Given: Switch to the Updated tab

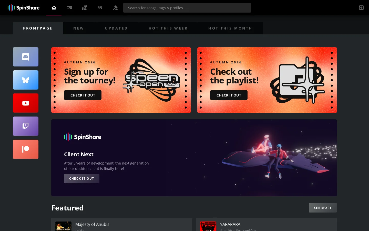Looking at the screenshot, I should tap(116, 28).
